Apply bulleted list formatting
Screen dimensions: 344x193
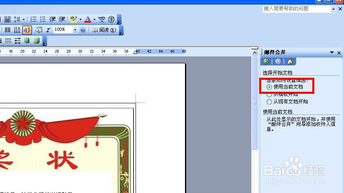pyautogui.click(x=43, y=19)
